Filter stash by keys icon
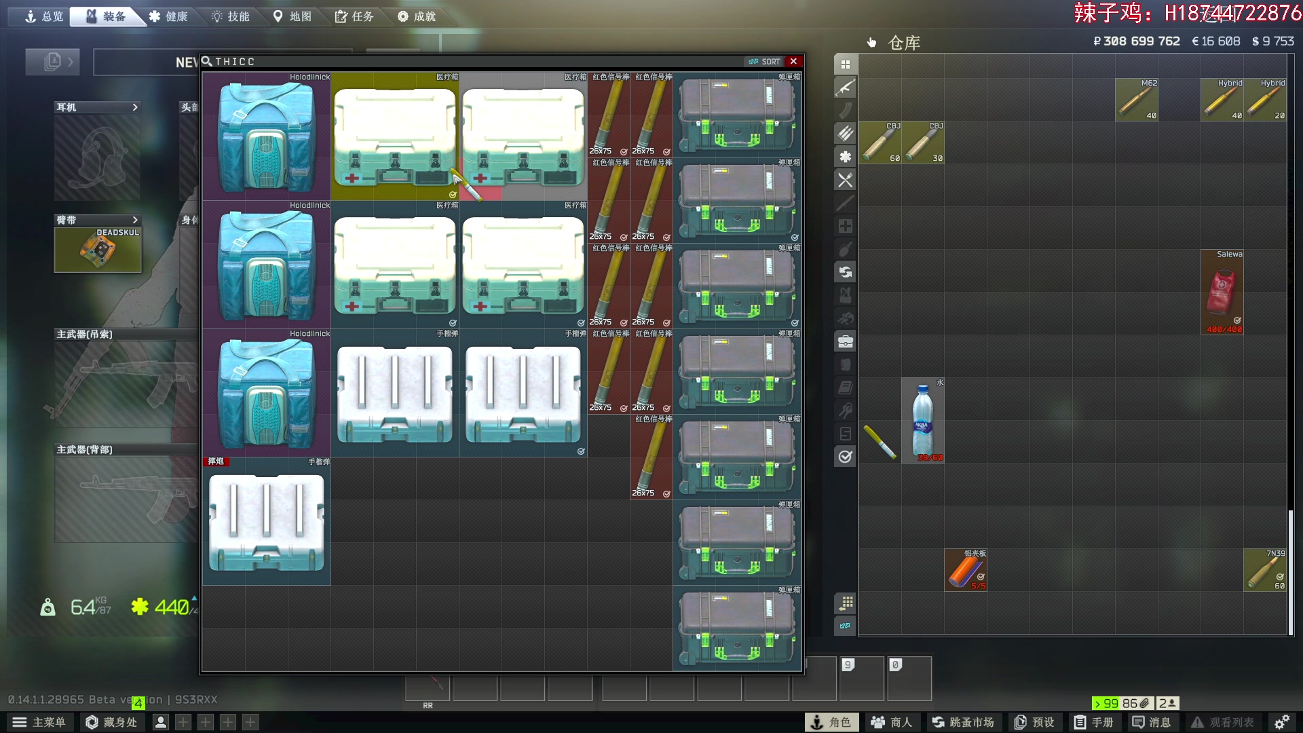 point(845,411)
